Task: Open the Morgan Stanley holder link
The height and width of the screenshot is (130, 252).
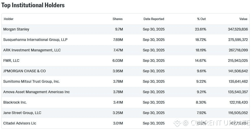Action: pos(16,29)
